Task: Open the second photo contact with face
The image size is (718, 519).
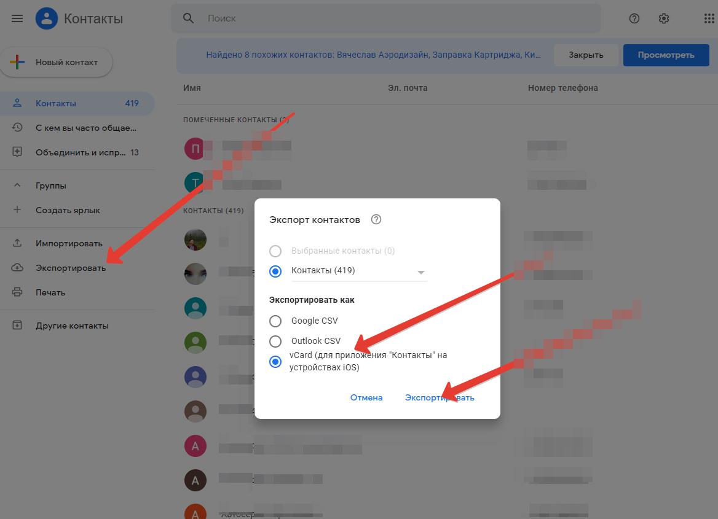Action: coord(195,274)
